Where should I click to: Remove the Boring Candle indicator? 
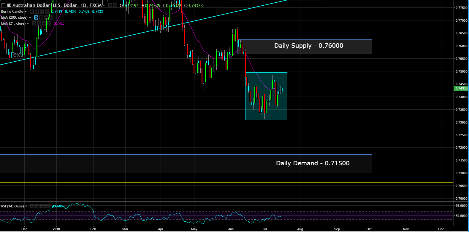click(x=47, y=12)
